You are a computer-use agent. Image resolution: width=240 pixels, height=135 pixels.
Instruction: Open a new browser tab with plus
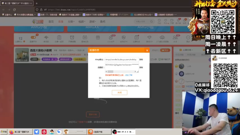coord(37,3)
